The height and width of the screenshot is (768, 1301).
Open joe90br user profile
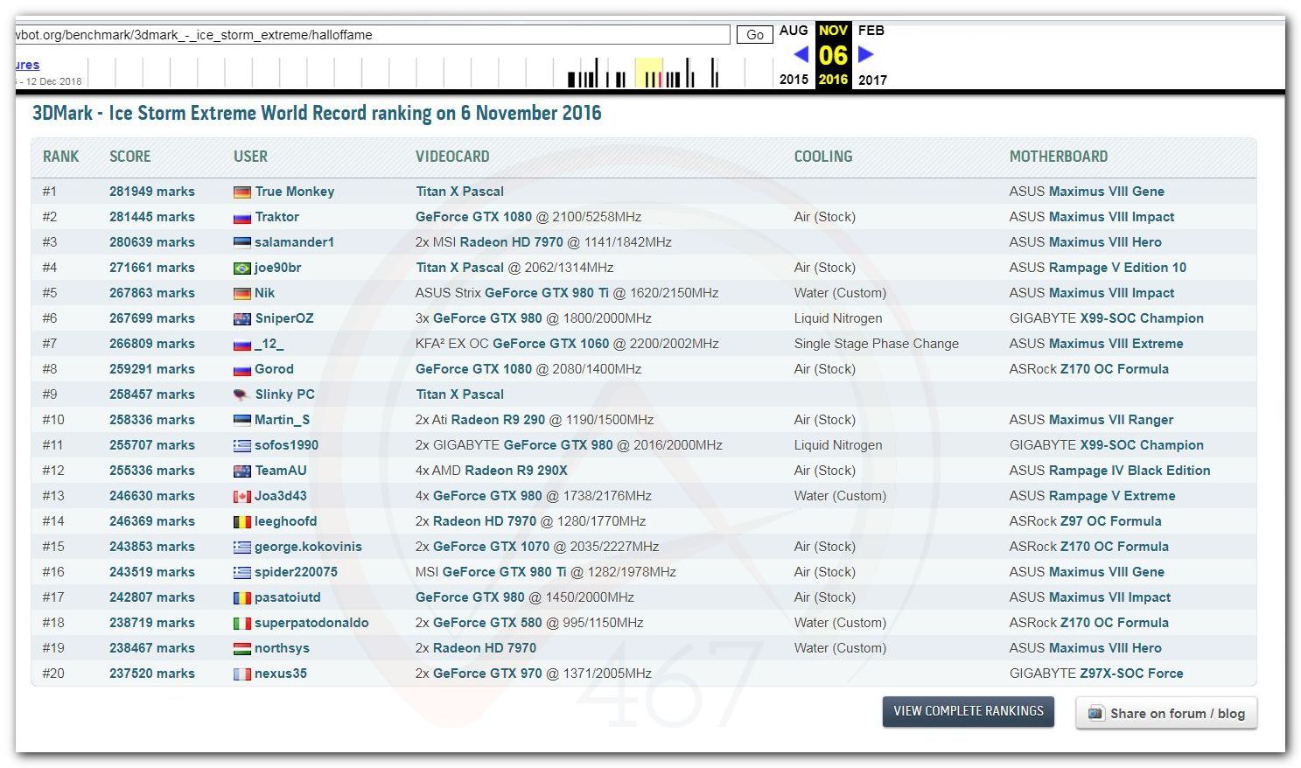[278, 268]
